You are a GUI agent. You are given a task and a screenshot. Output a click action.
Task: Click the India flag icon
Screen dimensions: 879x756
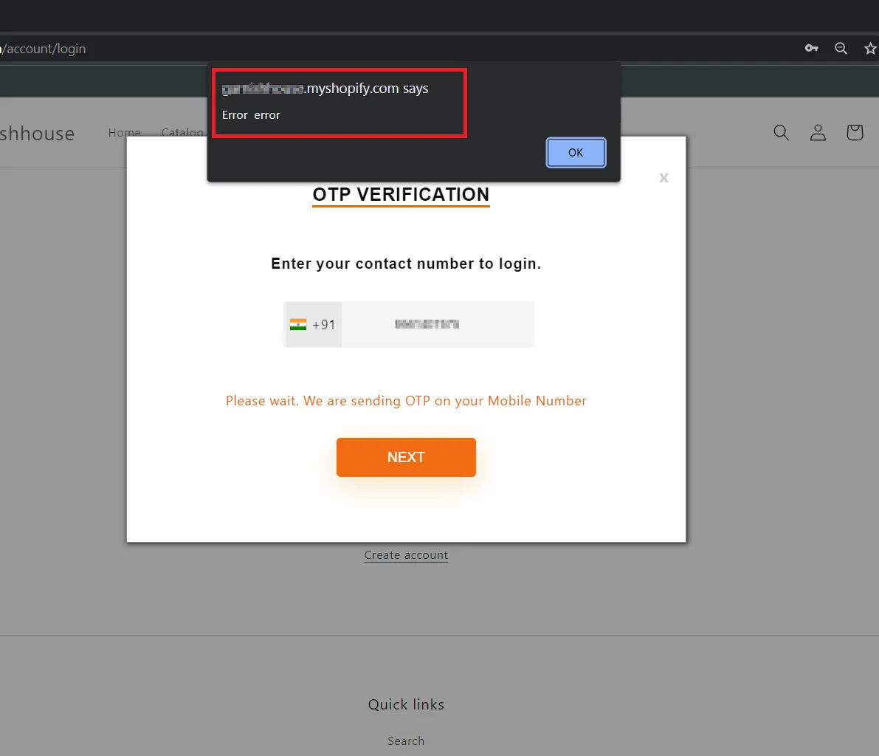coord(298,325)
